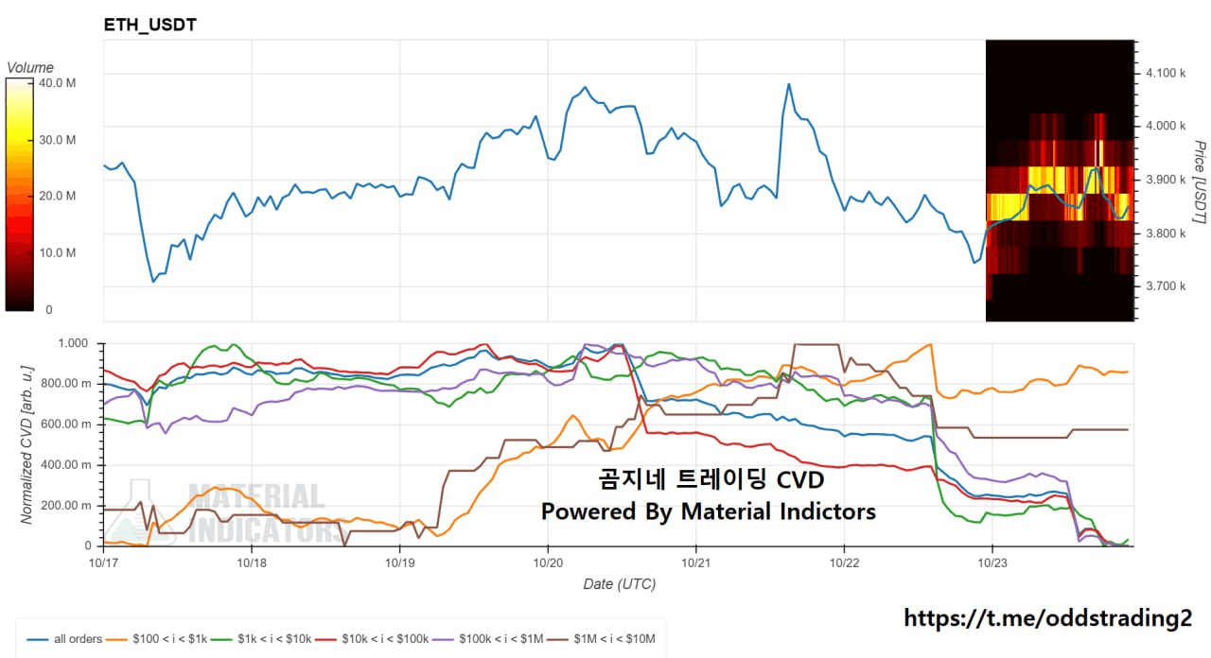Screen dimensions: 1211x658
Task: Click the blue 'all orders' legend line
Action: [37, 639]
